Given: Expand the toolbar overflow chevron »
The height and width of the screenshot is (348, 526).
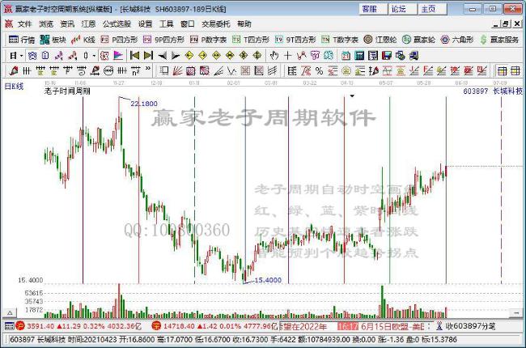Looking at the screenshot, I should [148, 69].
